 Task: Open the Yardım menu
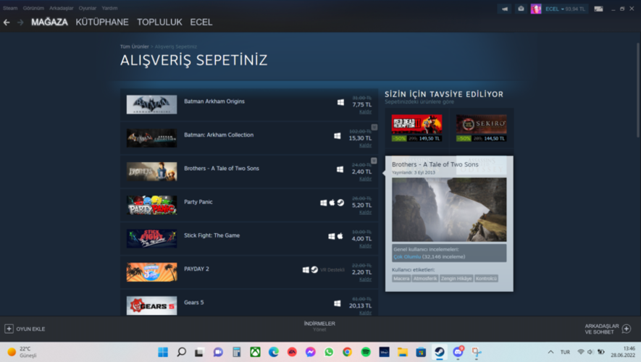(109, 8)
